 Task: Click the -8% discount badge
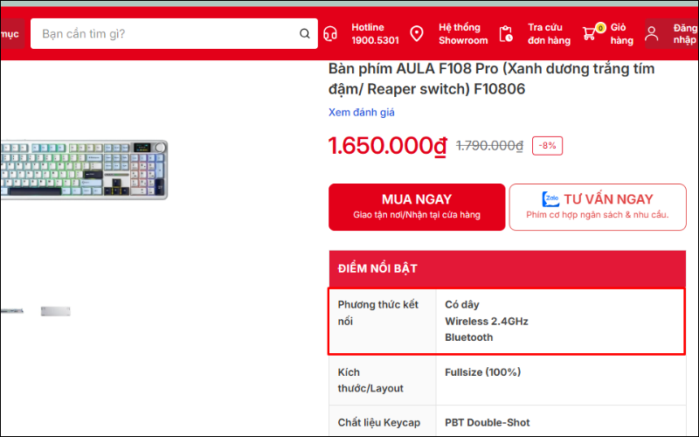click(547, 146)
